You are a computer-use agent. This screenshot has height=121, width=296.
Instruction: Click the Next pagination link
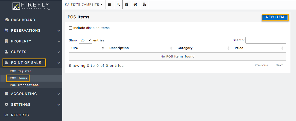pyautogui.click(x=279, y=65)
